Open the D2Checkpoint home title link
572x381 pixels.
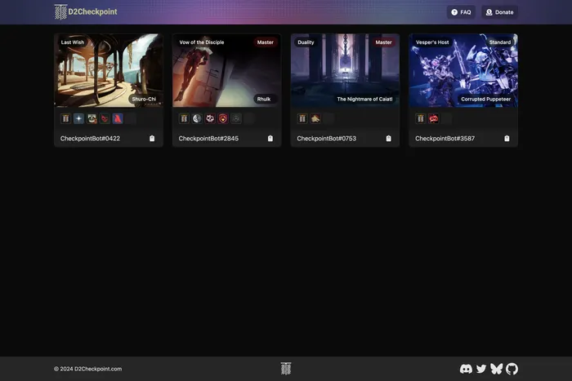(92, 11)
